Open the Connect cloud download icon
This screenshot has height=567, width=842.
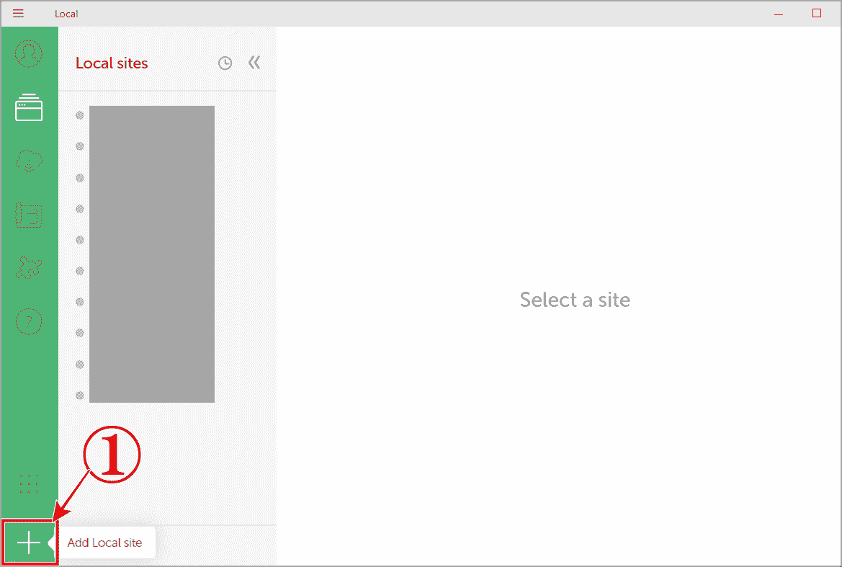(x=29, y=161)
